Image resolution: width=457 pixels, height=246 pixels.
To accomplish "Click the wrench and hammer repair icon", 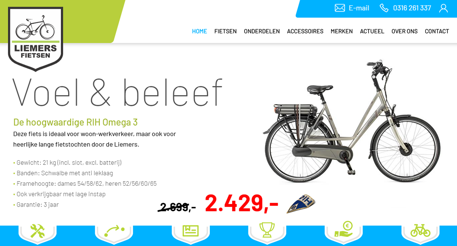I will click(37, 231).
